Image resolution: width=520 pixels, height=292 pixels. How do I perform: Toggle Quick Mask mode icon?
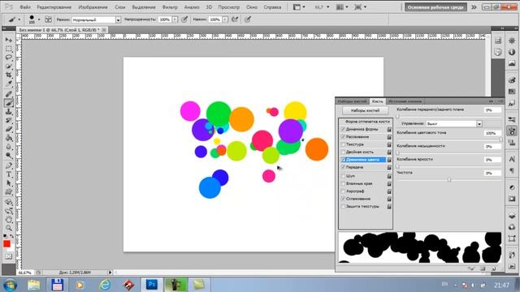tap(9, 256)
